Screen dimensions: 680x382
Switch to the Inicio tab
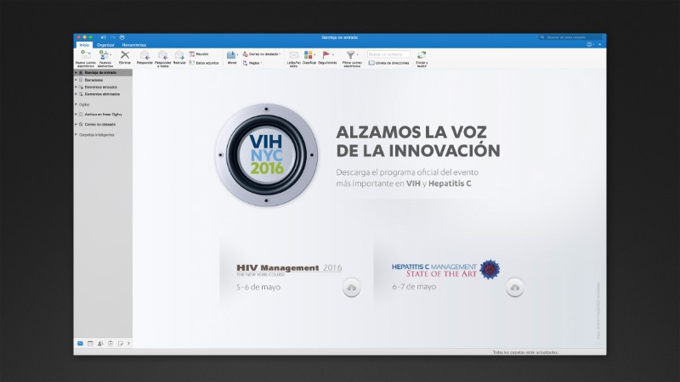pyautogui.click(x=84, y=45)
